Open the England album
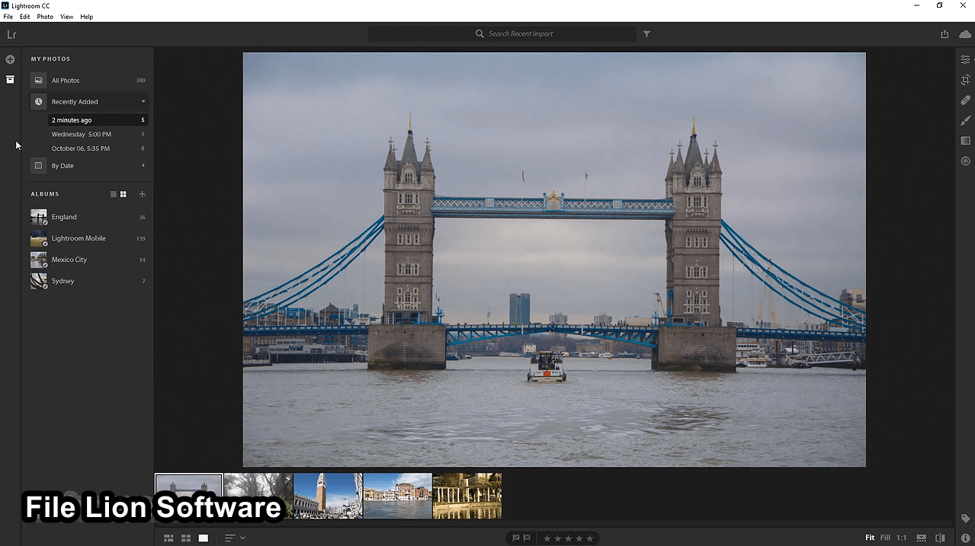 tap(88, 217)
